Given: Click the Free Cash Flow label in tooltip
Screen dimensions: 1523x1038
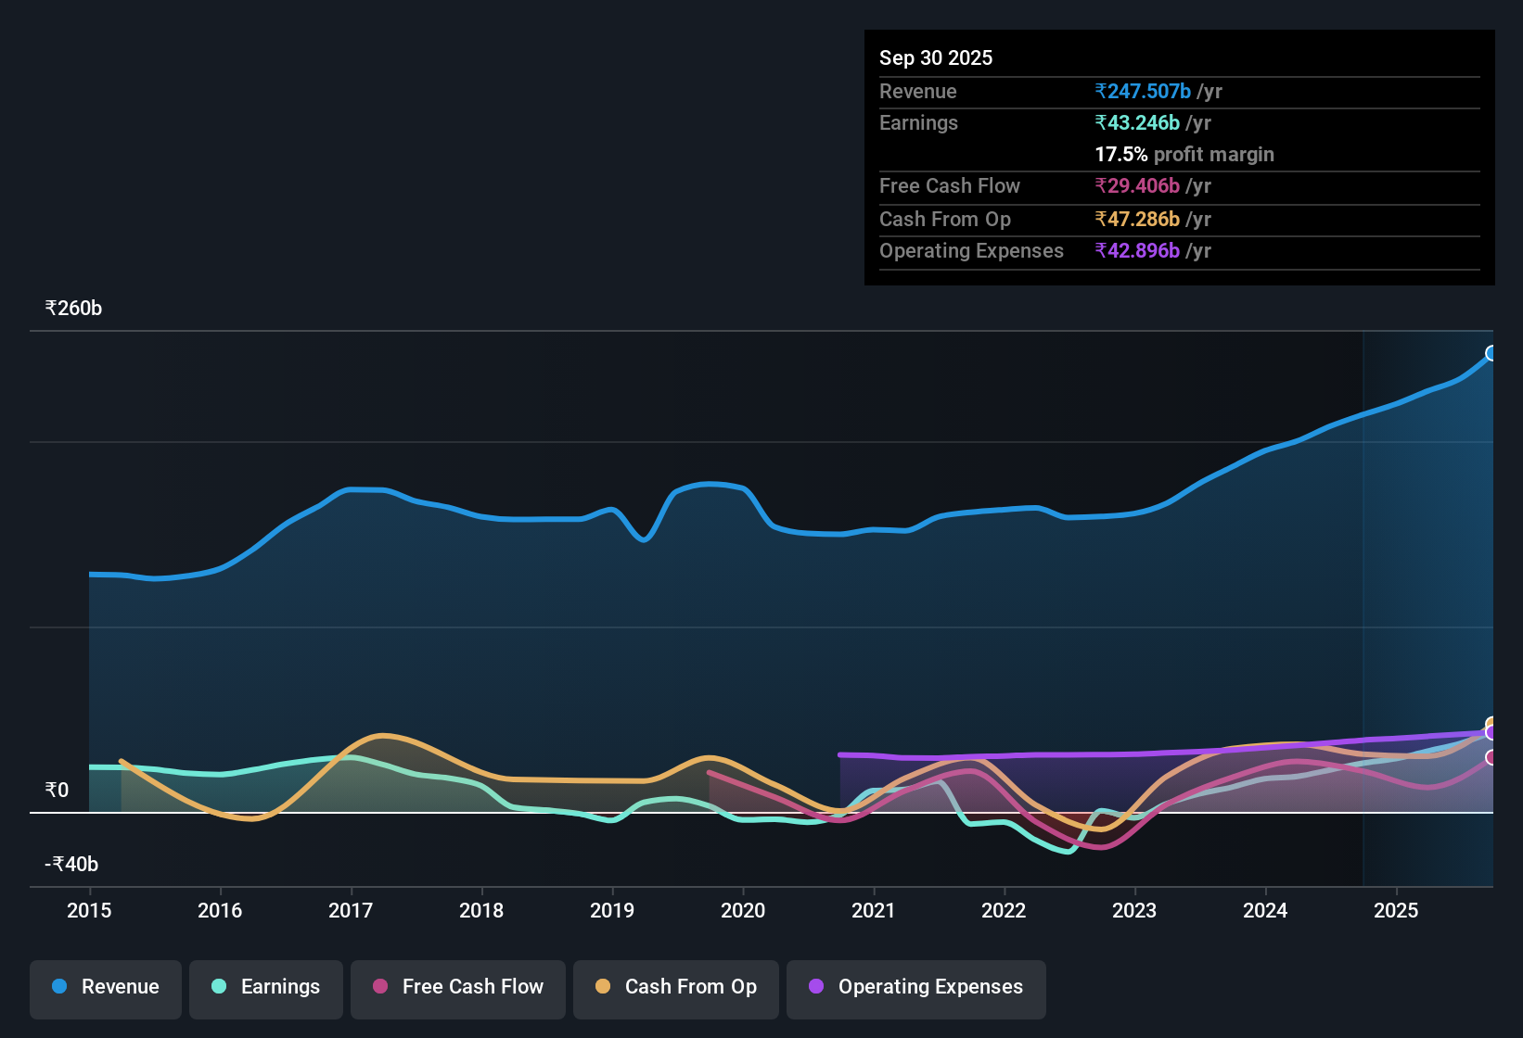Looking at the screenshot, I should pyautogui.click(x=950, y=185).
